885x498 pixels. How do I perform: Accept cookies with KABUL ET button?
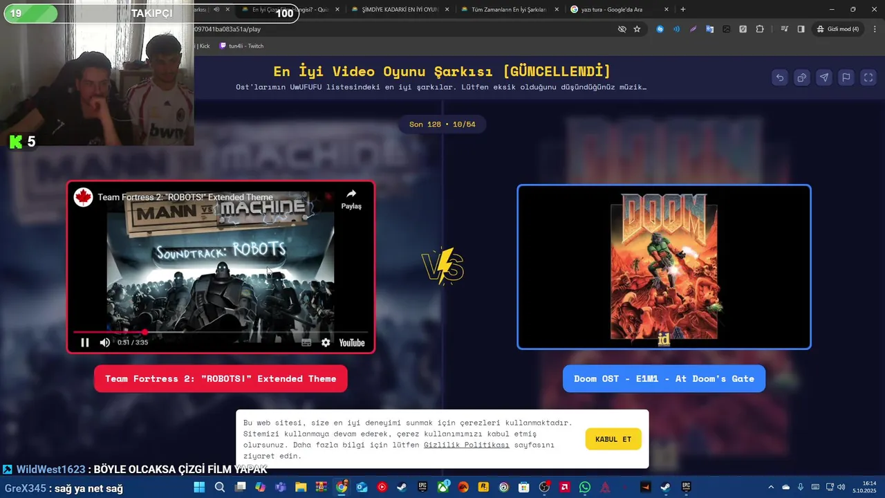click(x=613, y=439)
